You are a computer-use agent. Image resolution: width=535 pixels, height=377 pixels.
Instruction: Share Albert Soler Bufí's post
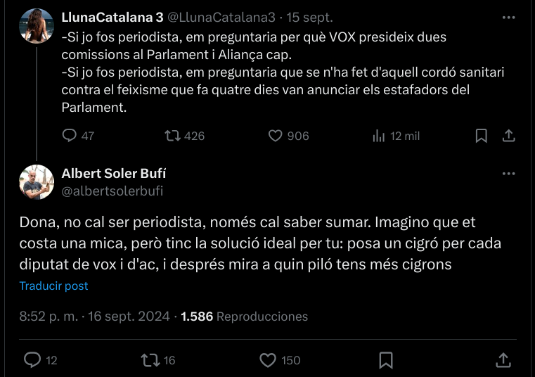(503, 360)
